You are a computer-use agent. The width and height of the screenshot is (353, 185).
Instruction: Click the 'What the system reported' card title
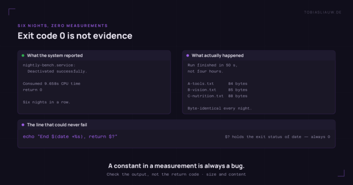(x=55, y=56)
